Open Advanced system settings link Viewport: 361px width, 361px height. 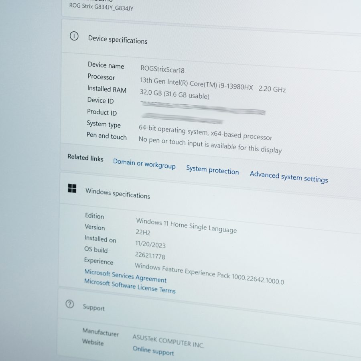[289, 177]
